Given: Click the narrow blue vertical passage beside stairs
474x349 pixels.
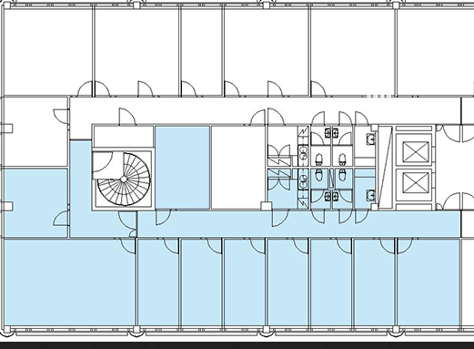Looking at the screenshot, I should [x=80, y=189].
